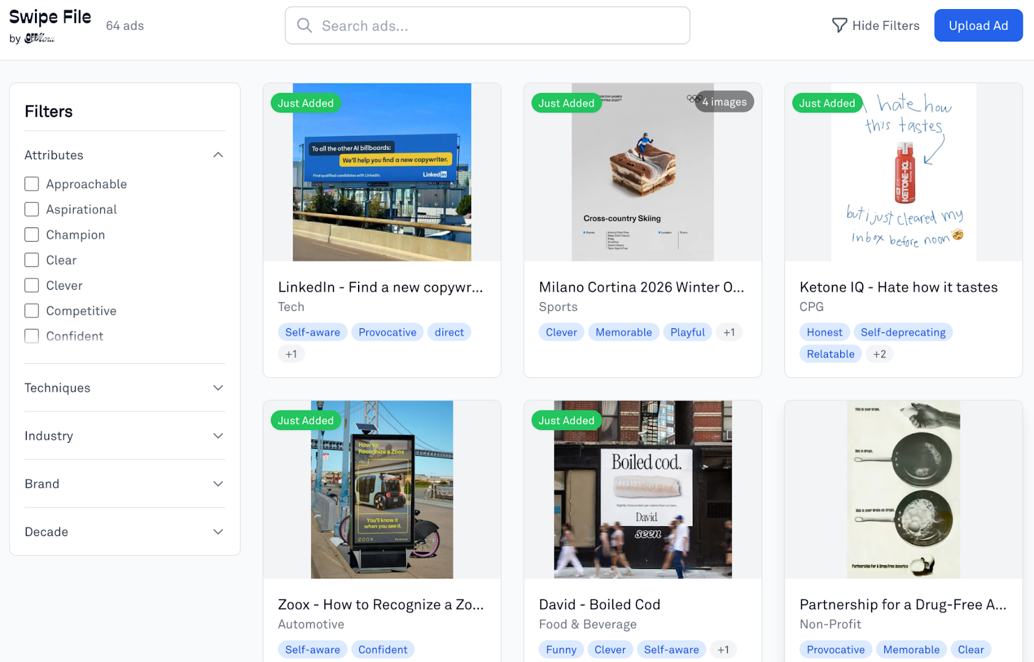Click the direct tag
Screen dimensions: 1034x662
pyautogui.click(x=449, y=332)
